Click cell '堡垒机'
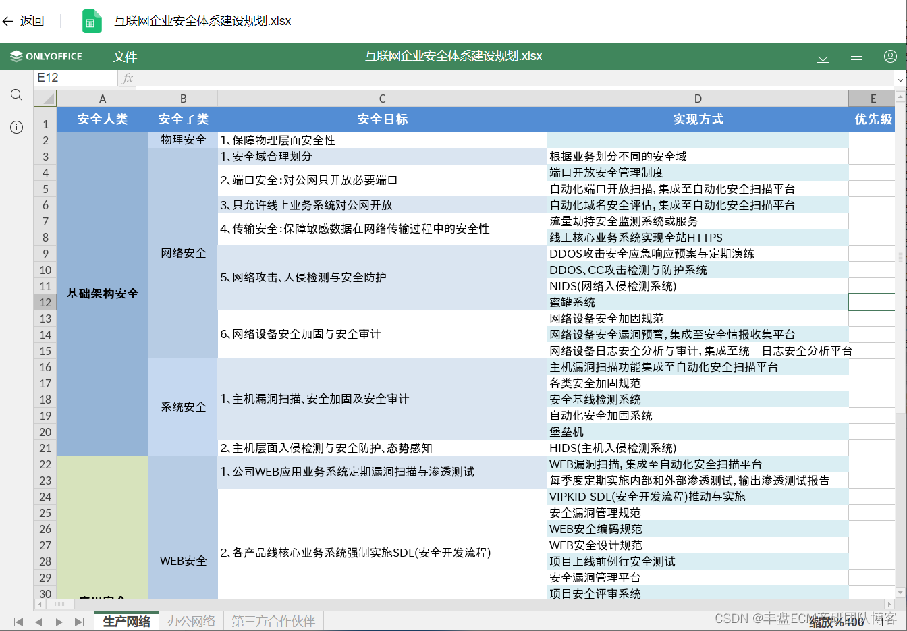This screenshot has height=631, width=907. pyautogui.click(x=698, y=432)
